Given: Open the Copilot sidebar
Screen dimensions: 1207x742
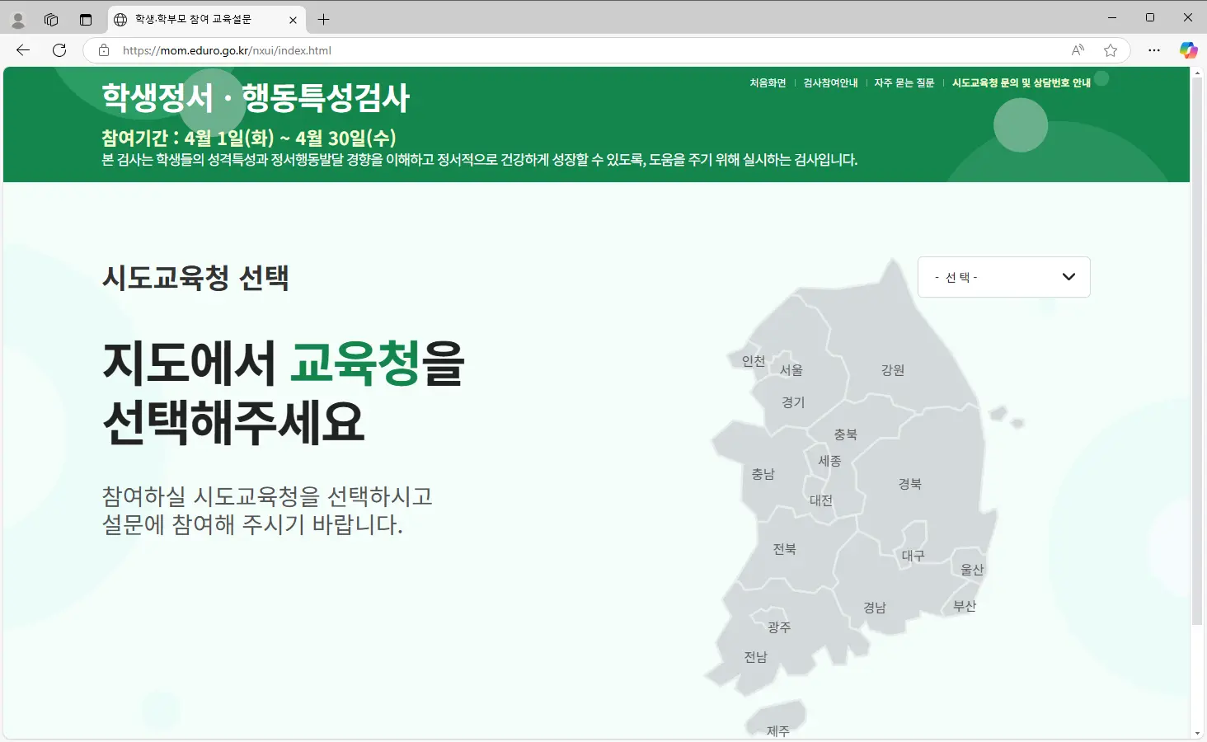Looking at the screenshot, I should 1188,50.
